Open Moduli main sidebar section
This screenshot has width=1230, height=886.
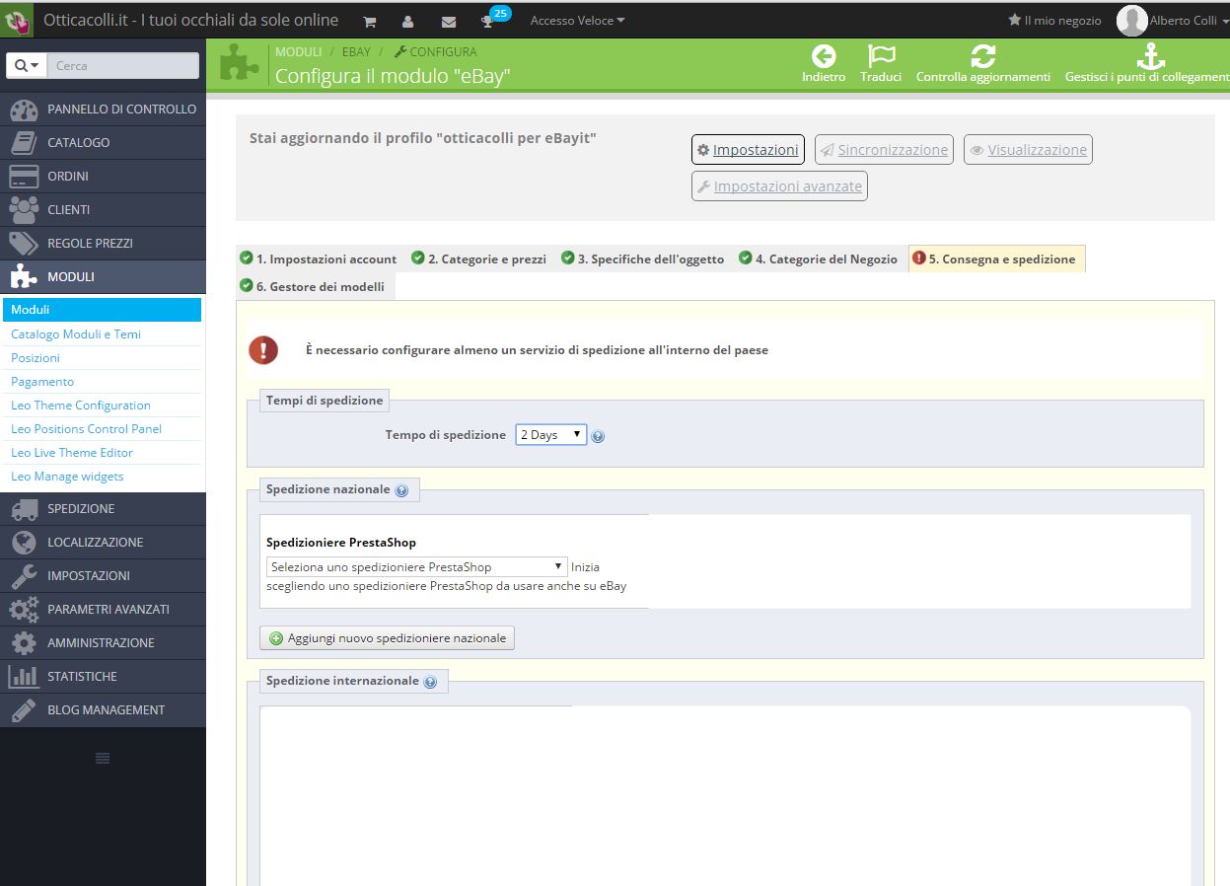click(x=103, y=277)
